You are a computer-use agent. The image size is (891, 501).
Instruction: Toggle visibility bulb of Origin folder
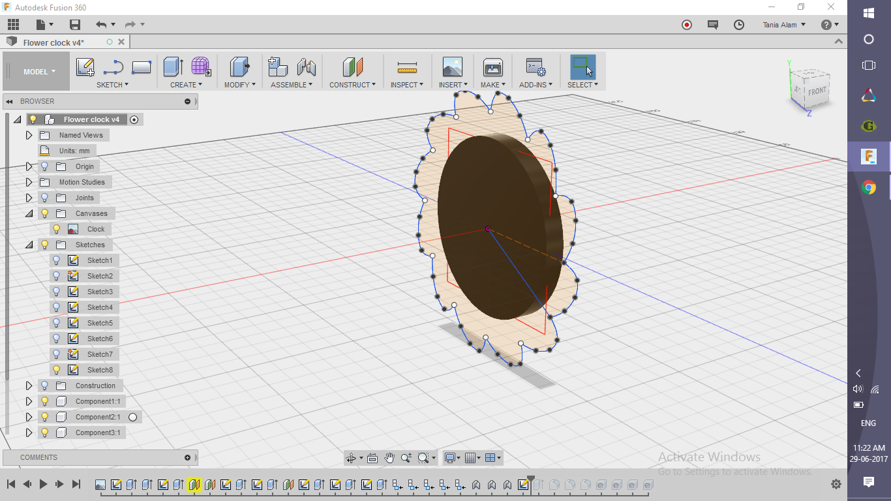45,166
